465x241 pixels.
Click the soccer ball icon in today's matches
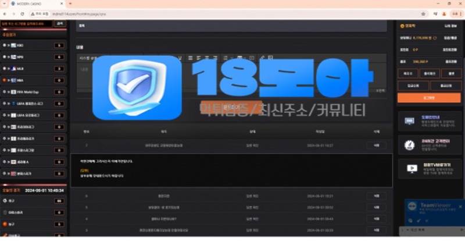pos(5,201)
